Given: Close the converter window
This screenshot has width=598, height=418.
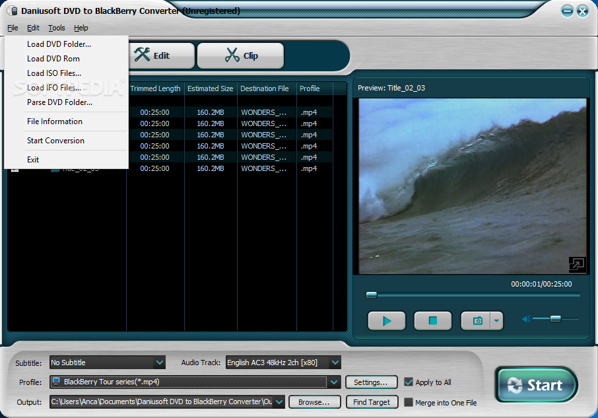Looking at the screenshot, I should (582, 11).
